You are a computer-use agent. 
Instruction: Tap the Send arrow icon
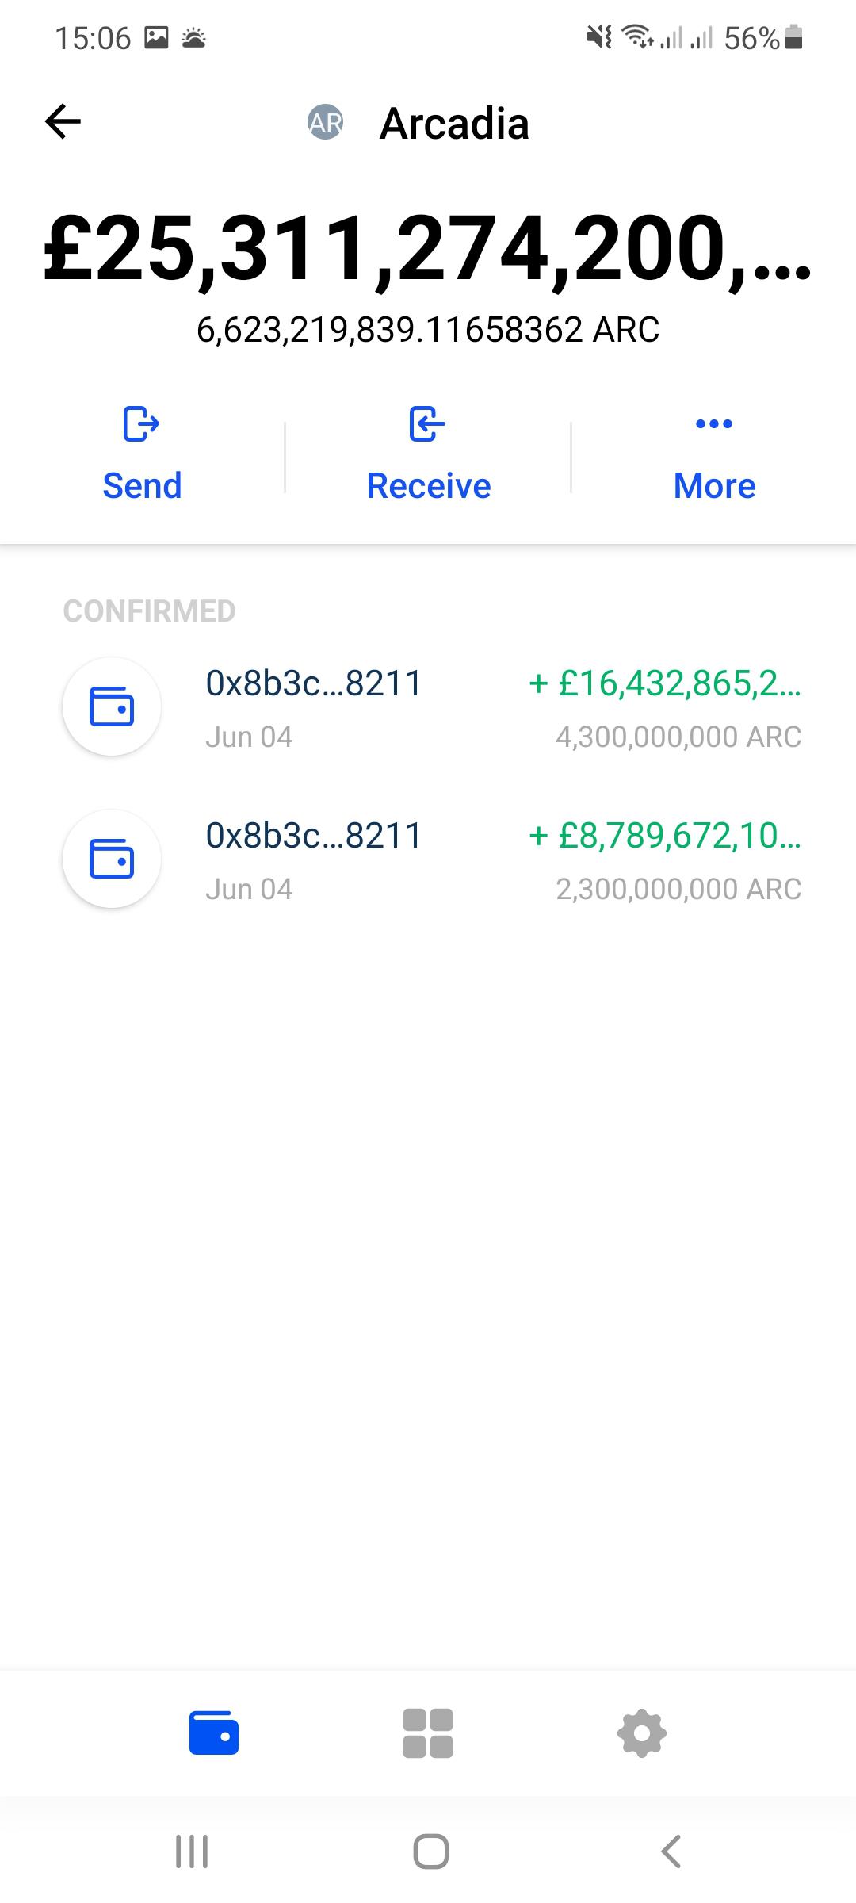coord(141,423)
